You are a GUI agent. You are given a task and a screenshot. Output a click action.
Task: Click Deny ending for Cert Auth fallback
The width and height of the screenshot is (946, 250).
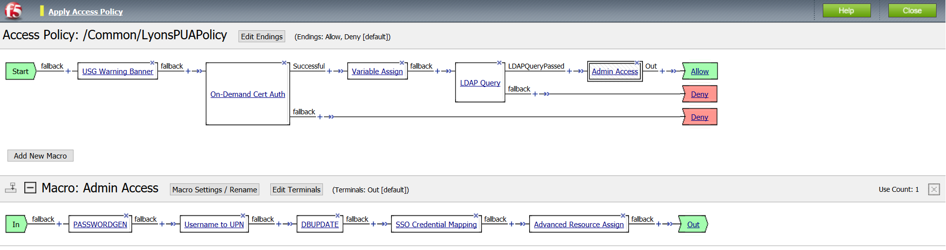(700, 117)
